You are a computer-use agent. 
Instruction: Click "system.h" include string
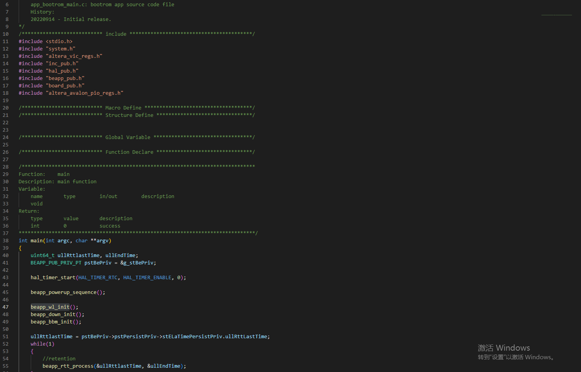tap(61, 49)
